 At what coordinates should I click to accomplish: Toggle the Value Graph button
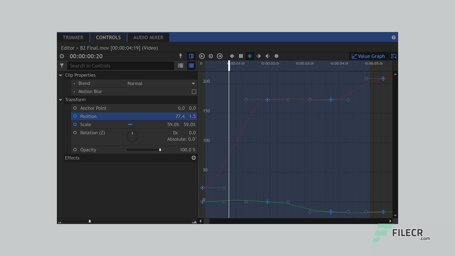368,56
